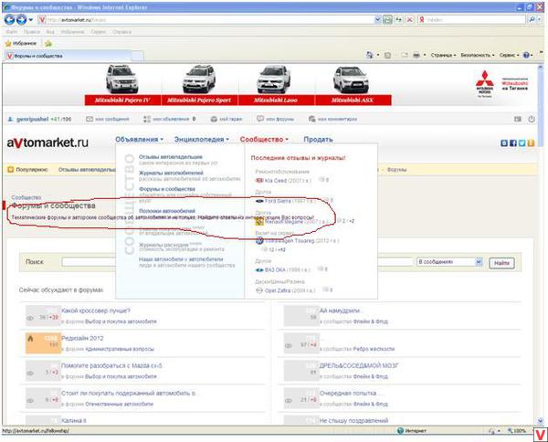Open the Страница command bar dropdown
The image size is (548, 442).
[x=443, y=55]
